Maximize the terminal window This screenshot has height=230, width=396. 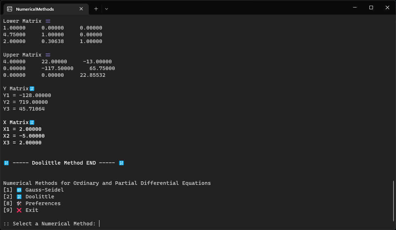[371, 7]
